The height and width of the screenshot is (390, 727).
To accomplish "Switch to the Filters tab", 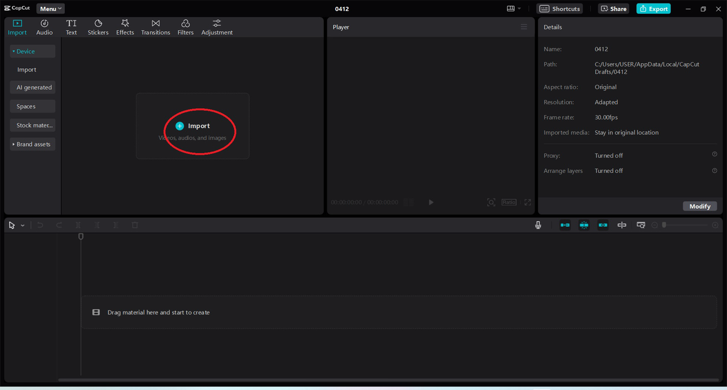I will (x=185, y=27).
